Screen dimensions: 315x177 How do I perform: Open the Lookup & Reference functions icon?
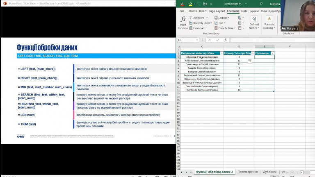tap(241, 18)
